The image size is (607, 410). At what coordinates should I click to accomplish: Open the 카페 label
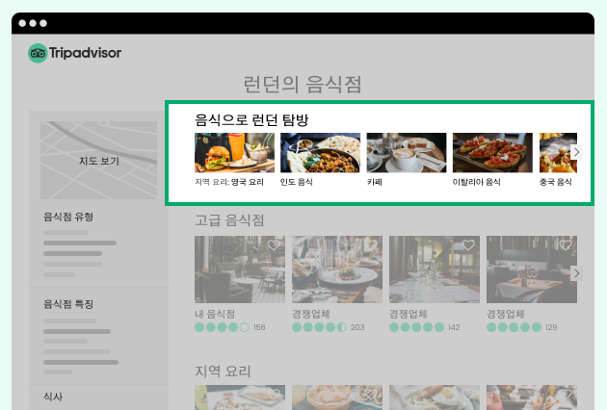(x=375, y=182)
